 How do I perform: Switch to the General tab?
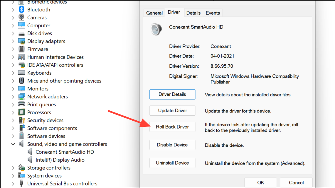coord(154,13)
